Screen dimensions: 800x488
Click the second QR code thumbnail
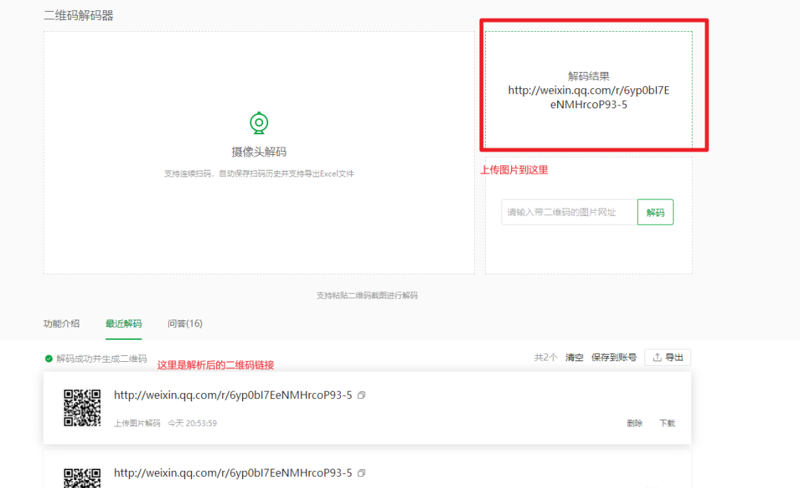(81, 476)
